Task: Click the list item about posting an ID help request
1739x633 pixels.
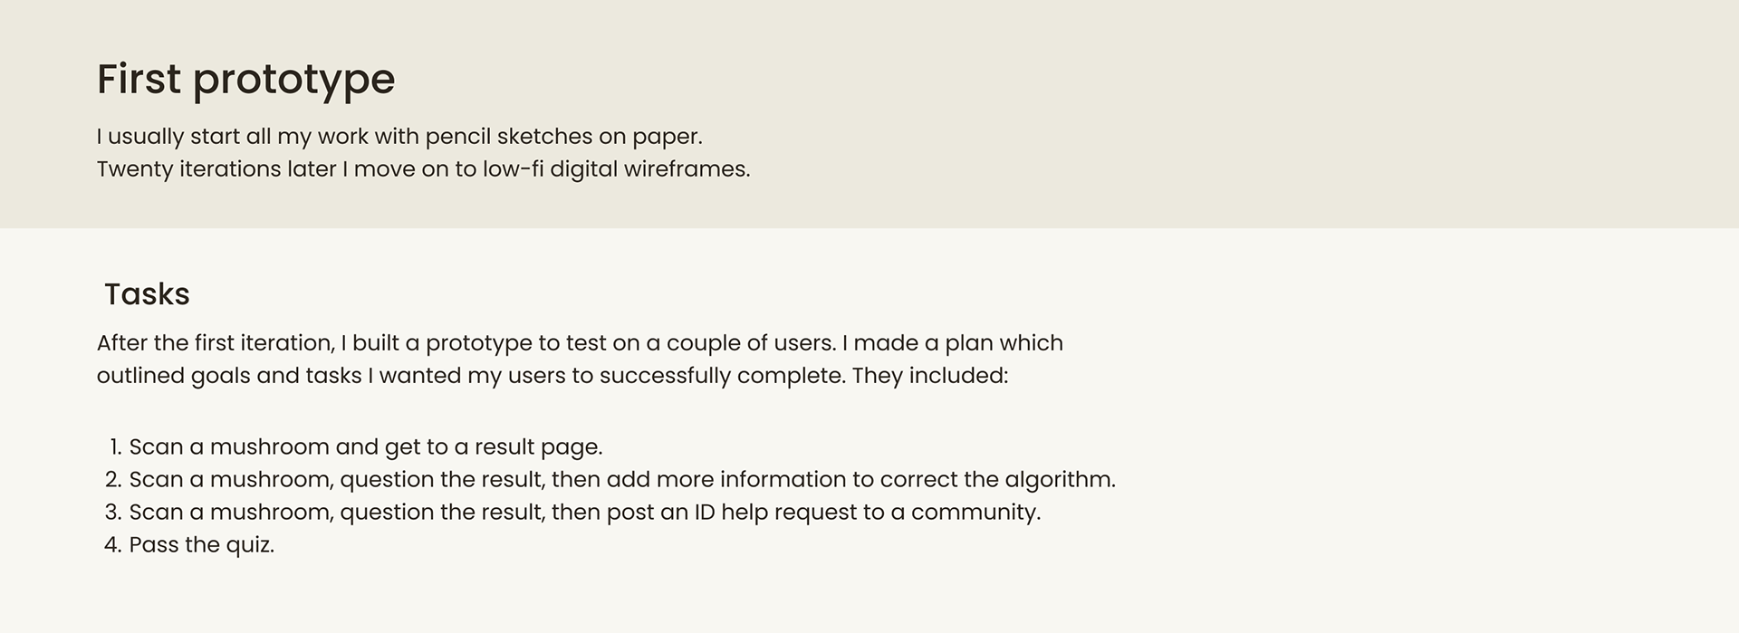Action: 584,513
